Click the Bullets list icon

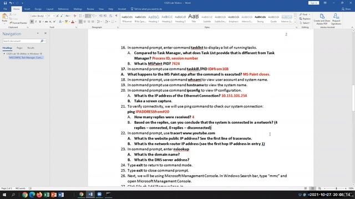tap(80, 16)
